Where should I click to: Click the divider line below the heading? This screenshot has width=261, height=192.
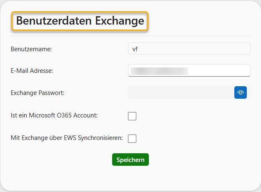[x=130, y=36]
